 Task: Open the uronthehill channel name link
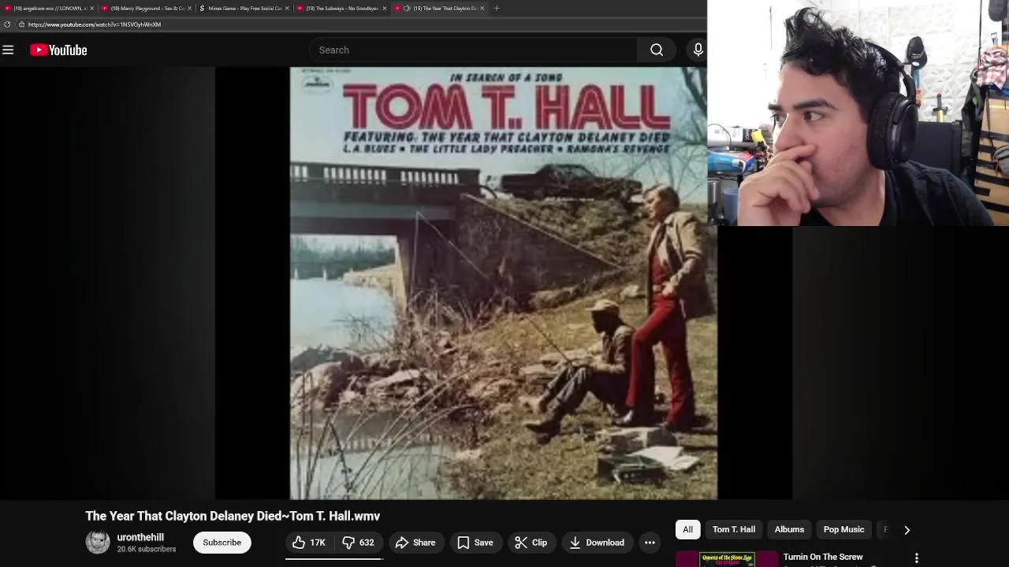pos(140,537)
